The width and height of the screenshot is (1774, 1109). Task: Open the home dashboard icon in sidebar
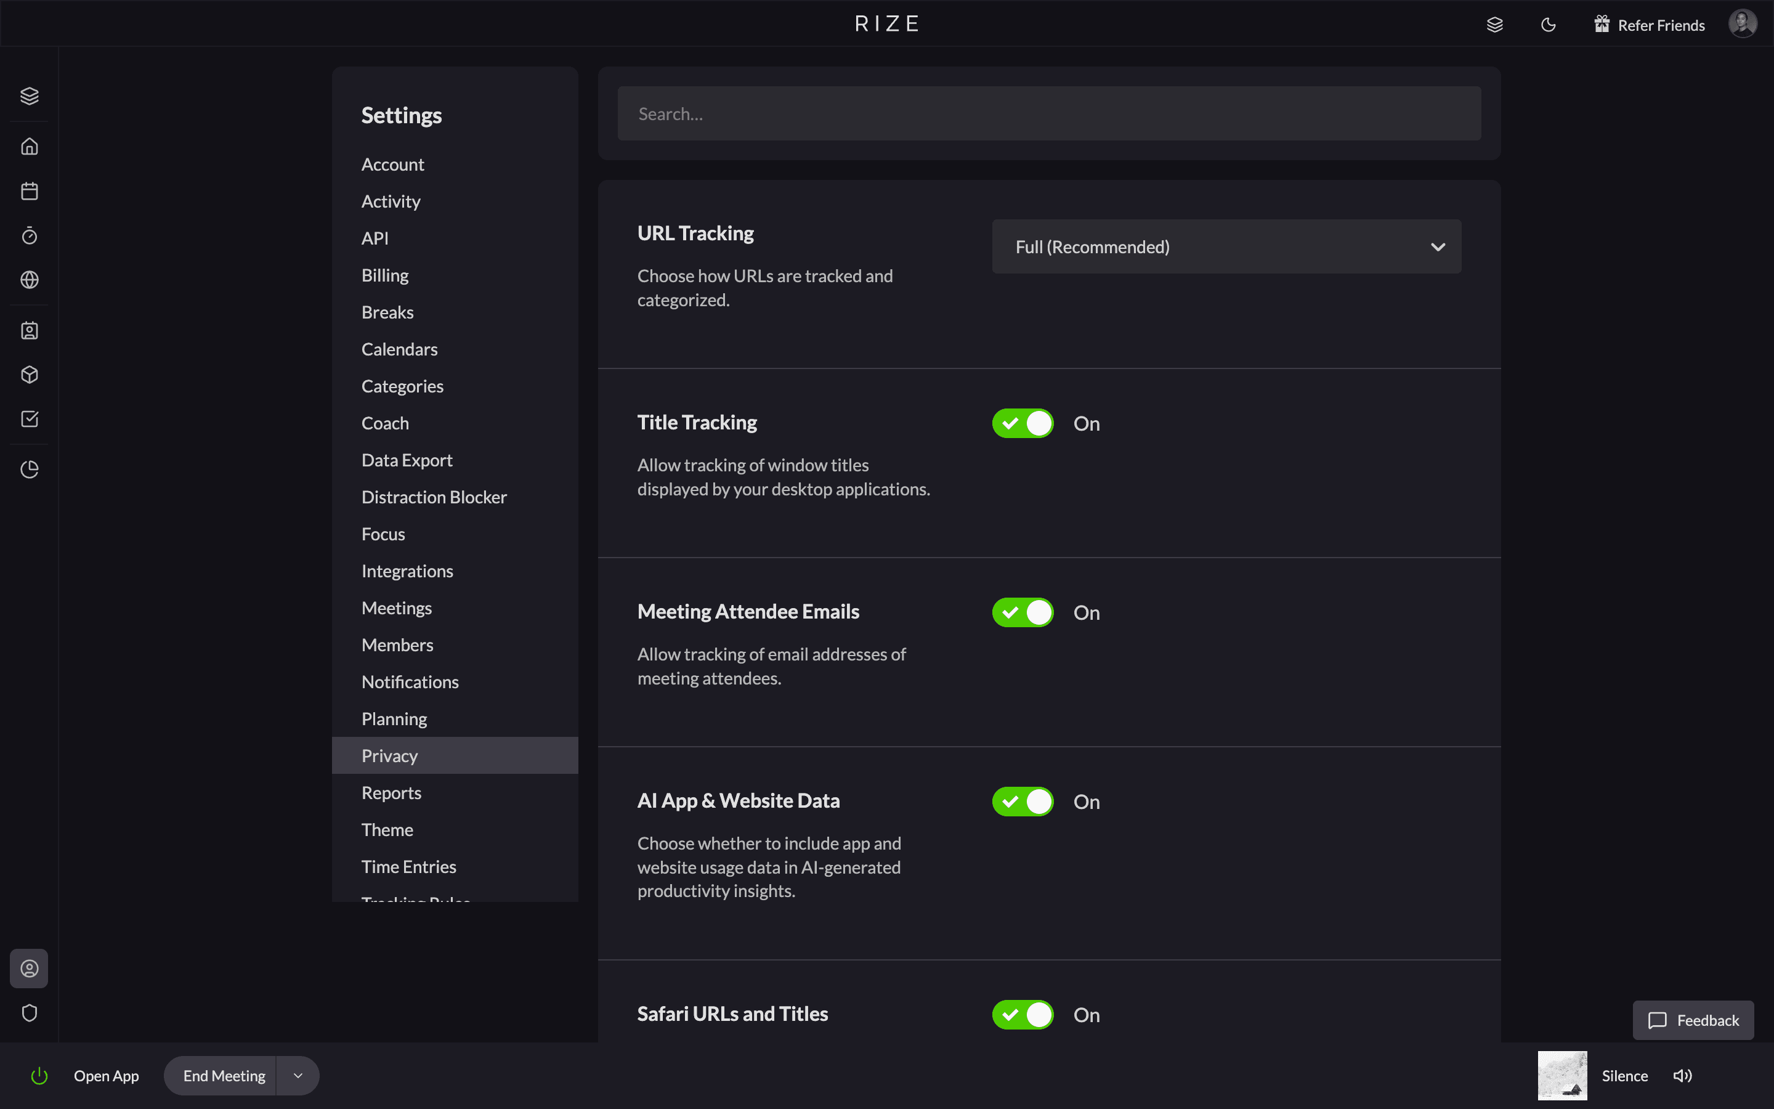tap(30, 146)
